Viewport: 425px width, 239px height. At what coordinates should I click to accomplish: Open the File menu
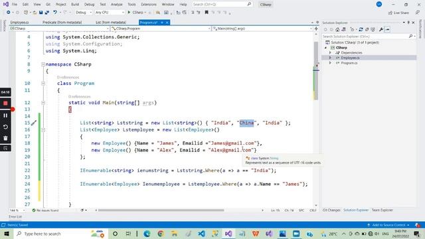point(15,5)
